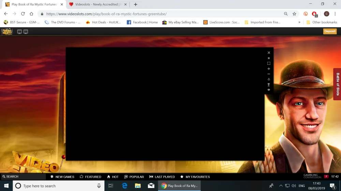This screenshot has width=341, height=191.
Task: Open the Windows Start menu
Action: coord(6,186)
